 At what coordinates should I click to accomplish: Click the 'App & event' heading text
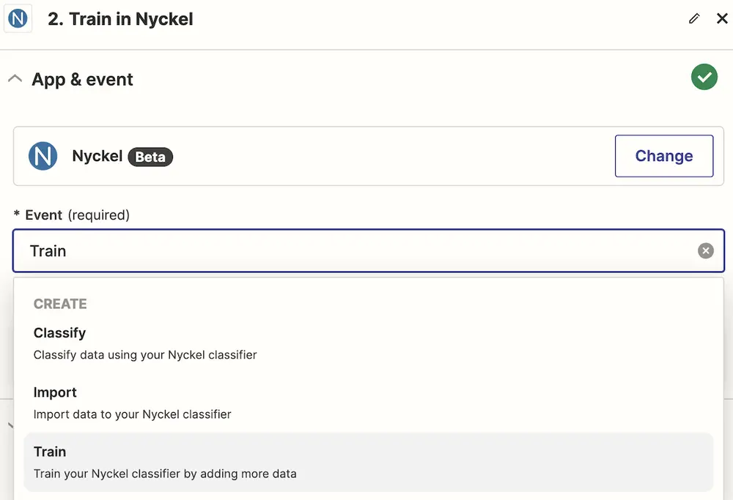point(82,79)
